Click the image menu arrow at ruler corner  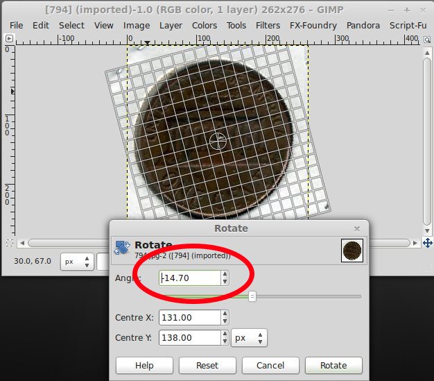coord(9,38)
